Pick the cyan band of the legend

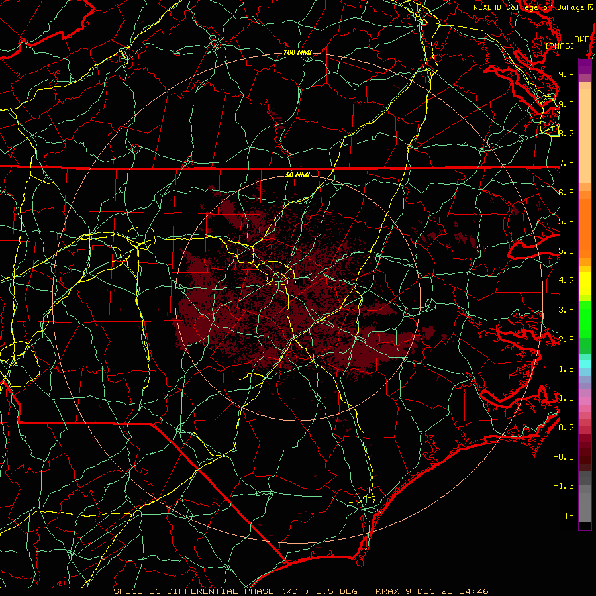pyautogui.click(x=585, y=364)
